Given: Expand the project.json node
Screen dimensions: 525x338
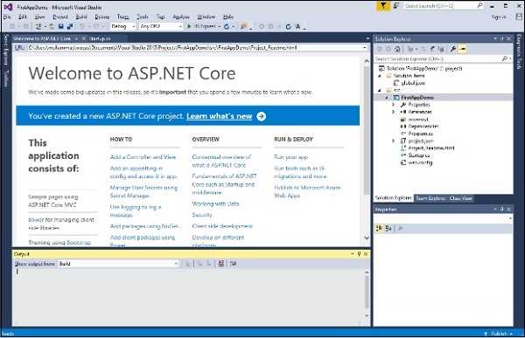Looking at the screenshot, I should click(x=394, y=141).
